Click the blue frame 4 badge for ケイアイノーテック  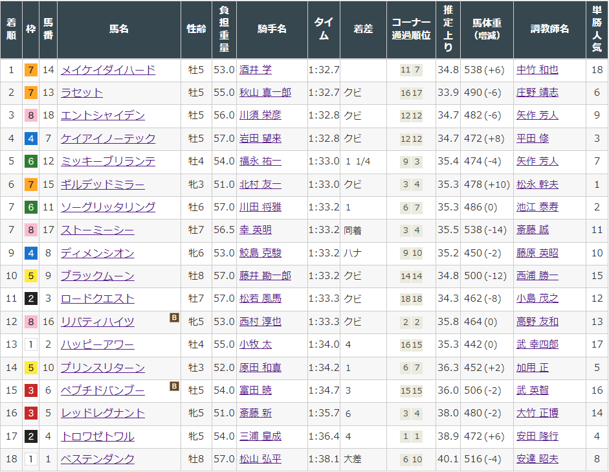[x=31, y=139]
